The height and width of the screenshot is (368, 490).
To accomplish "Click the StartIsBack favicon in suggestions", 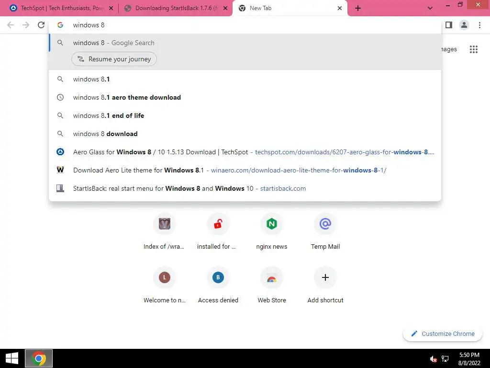I will (x=60, y=188).
